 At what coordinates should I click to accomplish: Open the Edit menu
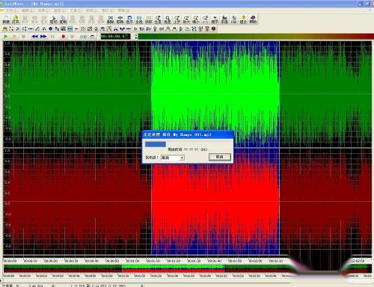click(x=28, y=10)
